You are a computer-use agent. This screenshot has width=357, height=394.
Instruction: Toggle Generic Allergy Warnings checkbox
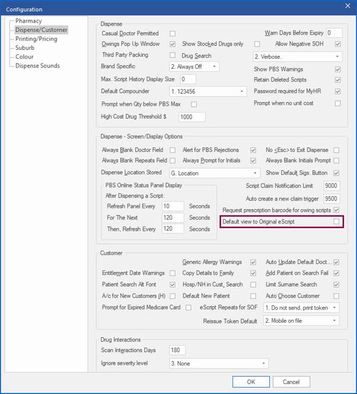coord(253,262)
